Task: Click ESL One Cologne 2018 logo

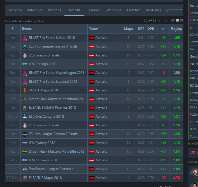Action: [25, 117]
